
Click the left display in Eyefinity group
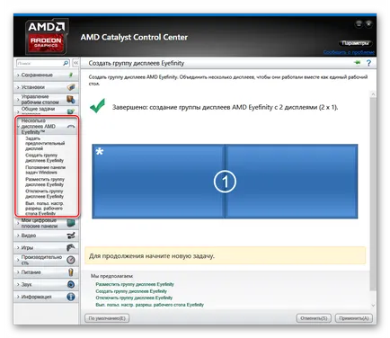pos(158,182)
